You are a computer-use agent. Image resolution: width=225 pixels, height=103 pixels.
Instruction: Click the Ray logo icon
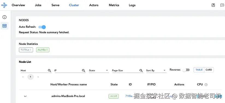click(4, 5)
